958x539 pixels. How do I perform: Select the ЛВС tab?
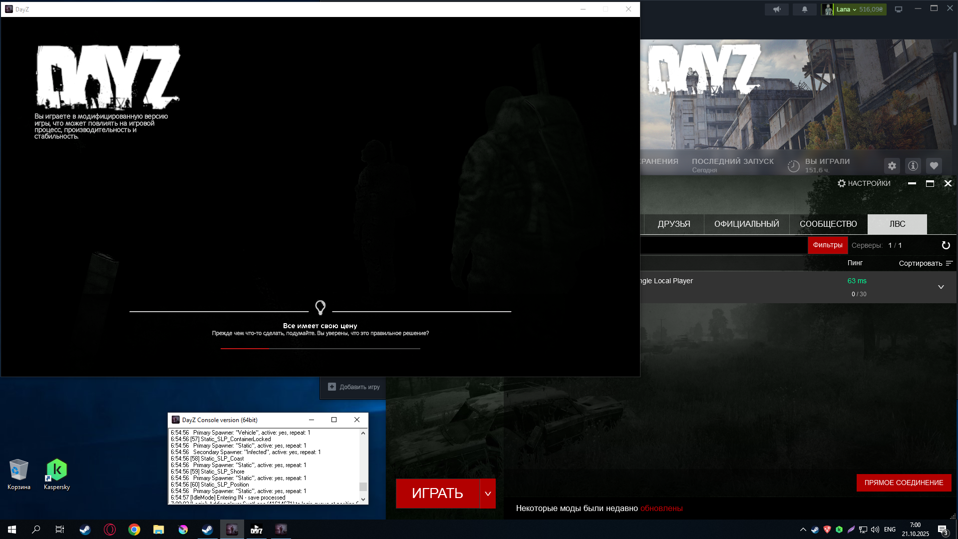pyautogui.click(x=897, y=224)
